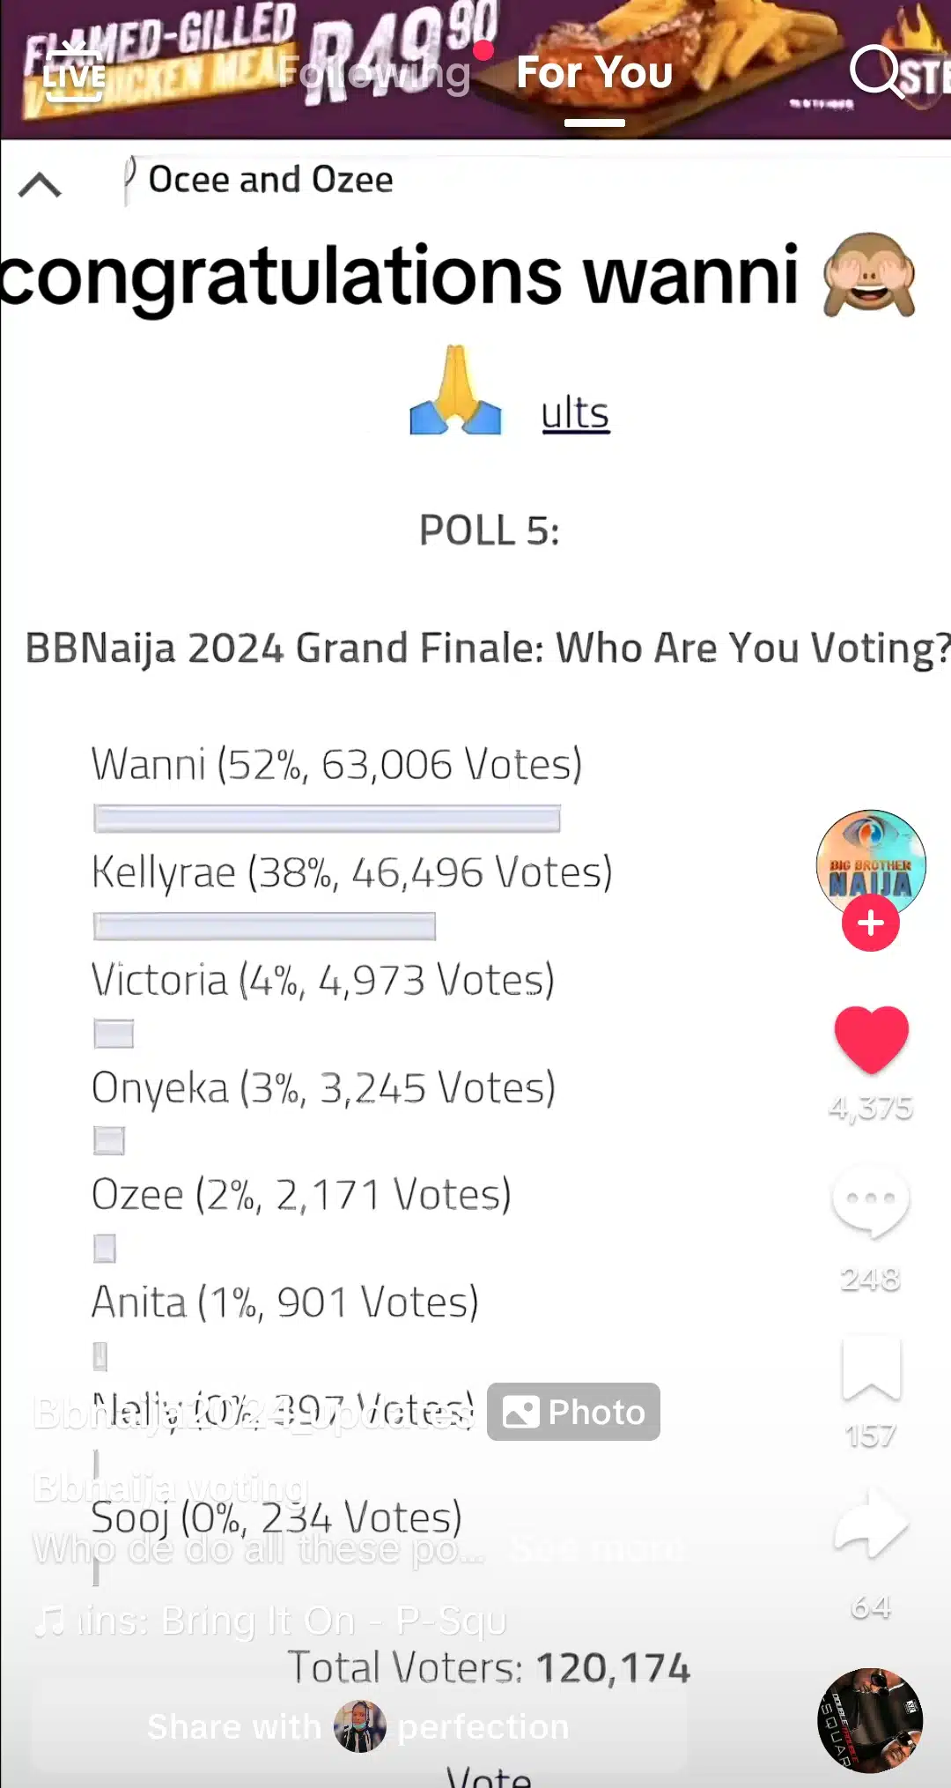This screenshot has height=1788, width=951.
Task: Select the For You tab
Action: pyautogui.click(x=594, y=74)
